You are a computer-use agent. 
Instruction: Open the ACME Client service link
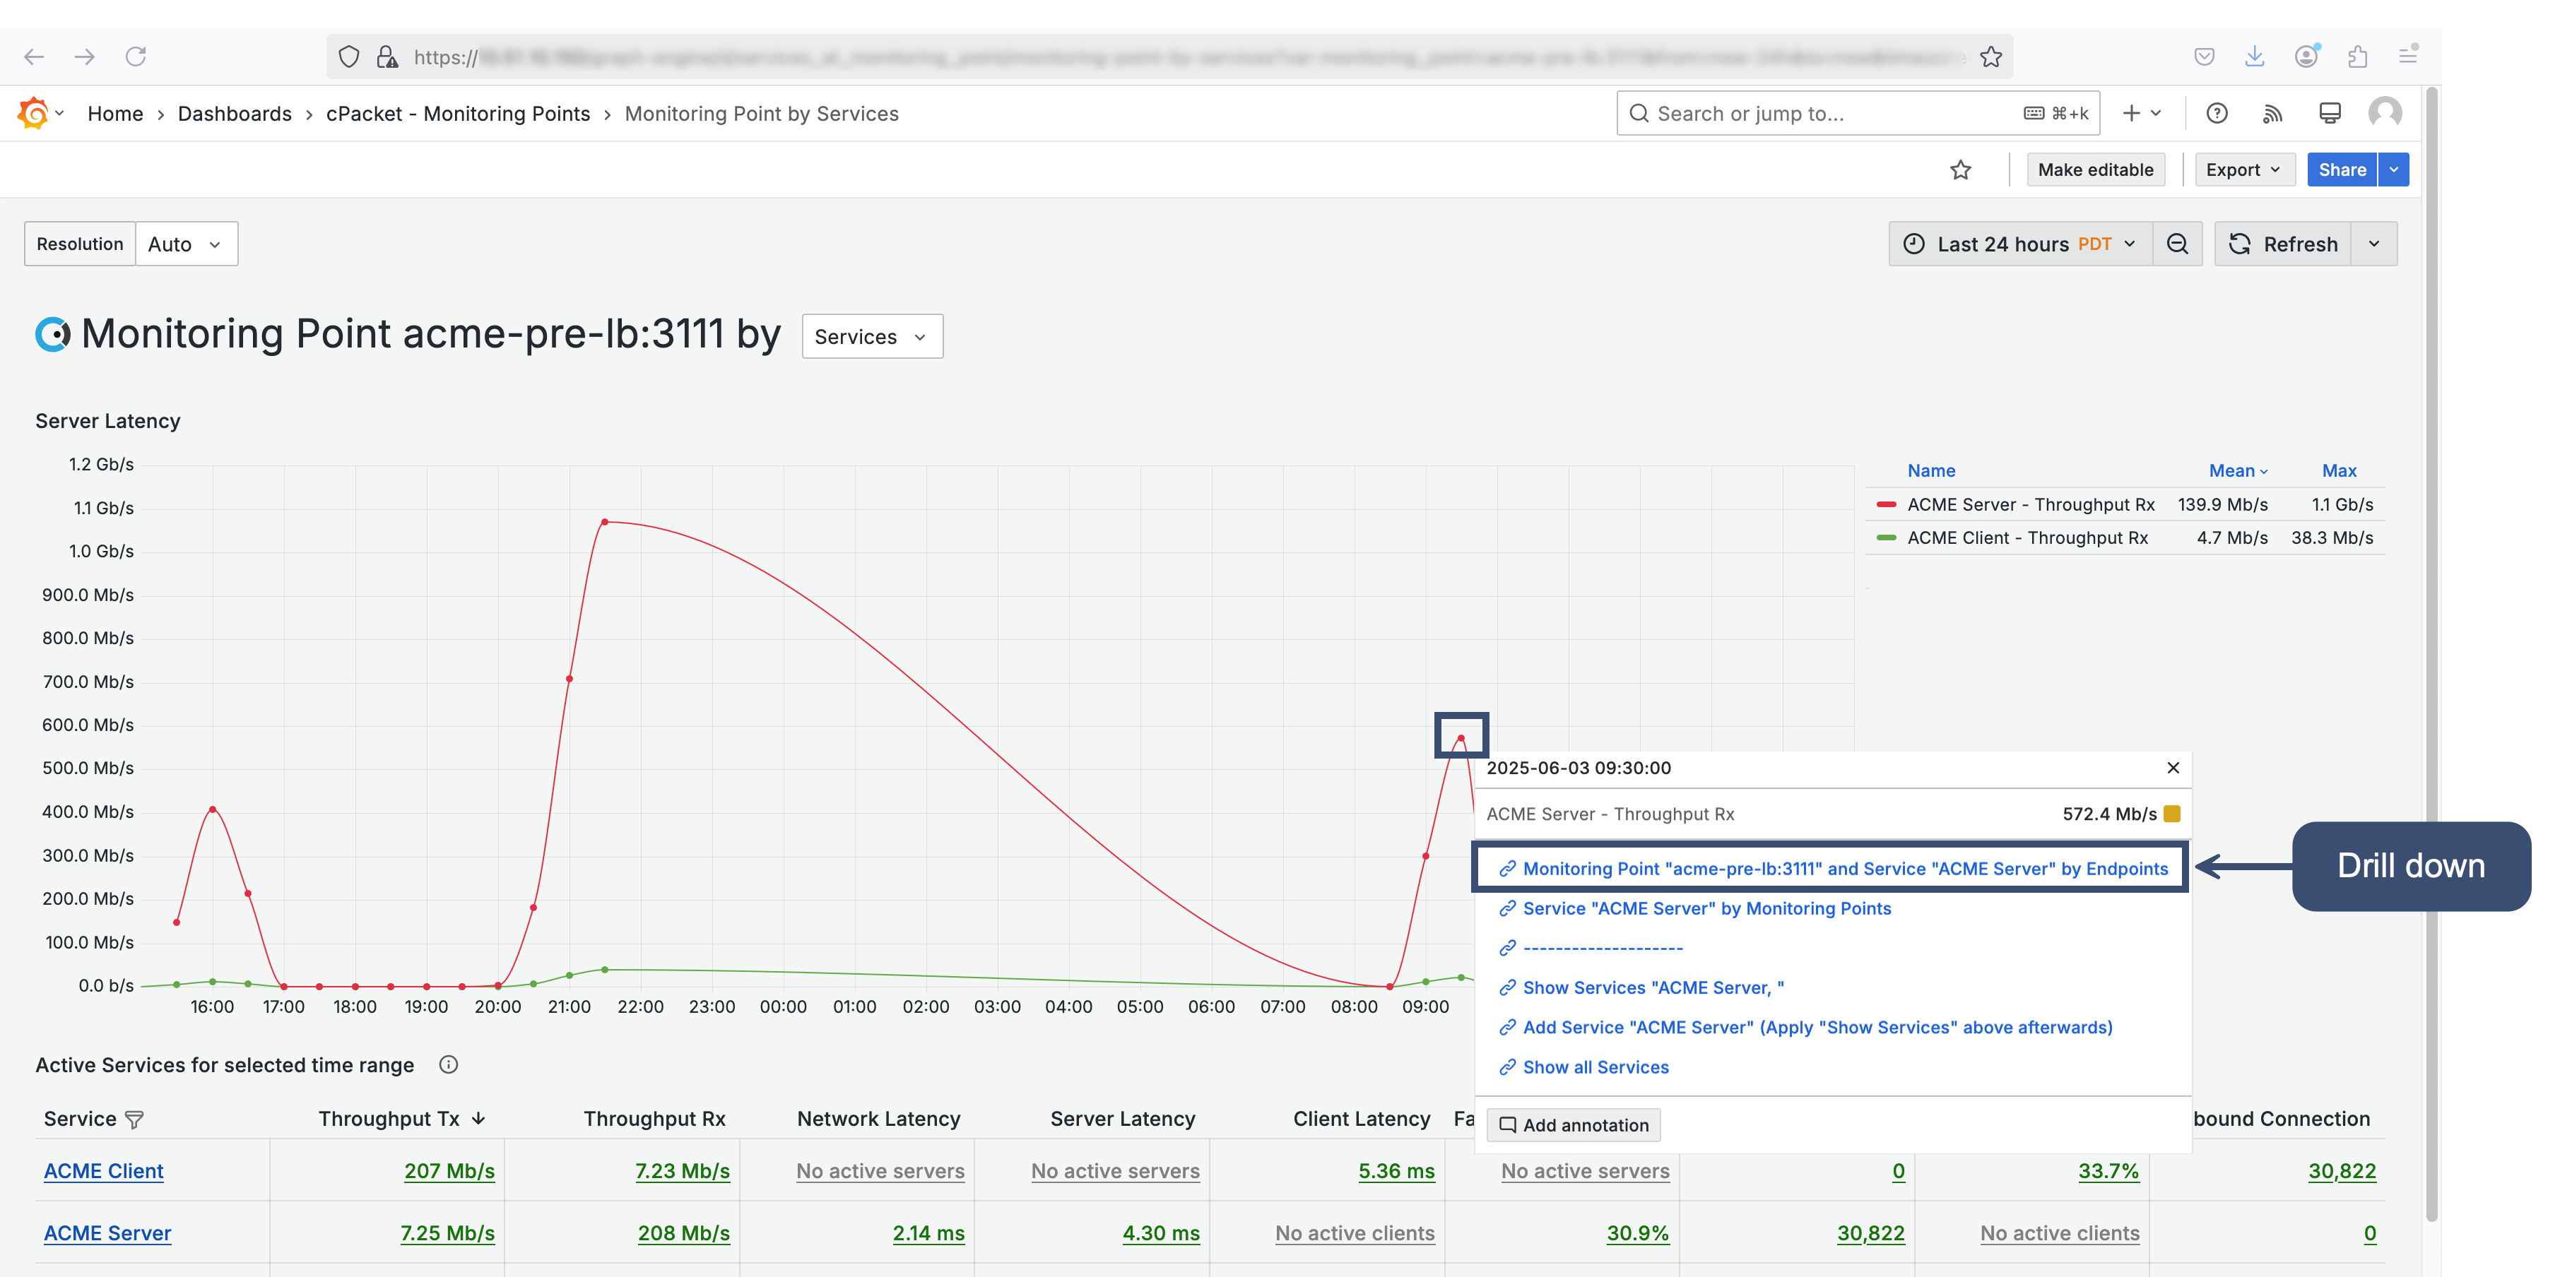(103, 1171)
